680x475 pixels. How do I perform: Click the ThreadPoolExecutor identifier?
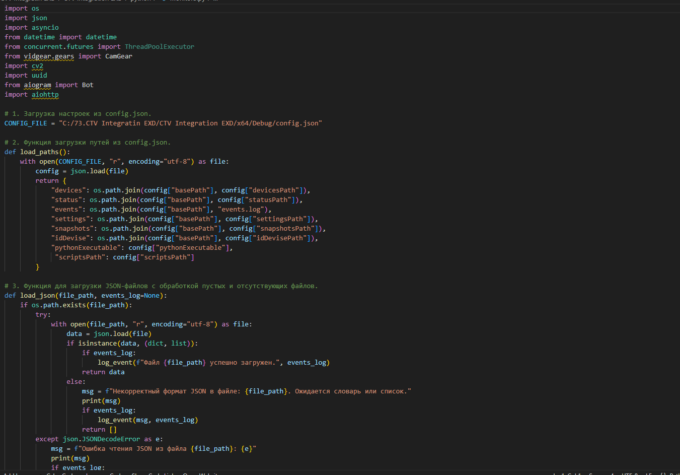click(159, 47)
